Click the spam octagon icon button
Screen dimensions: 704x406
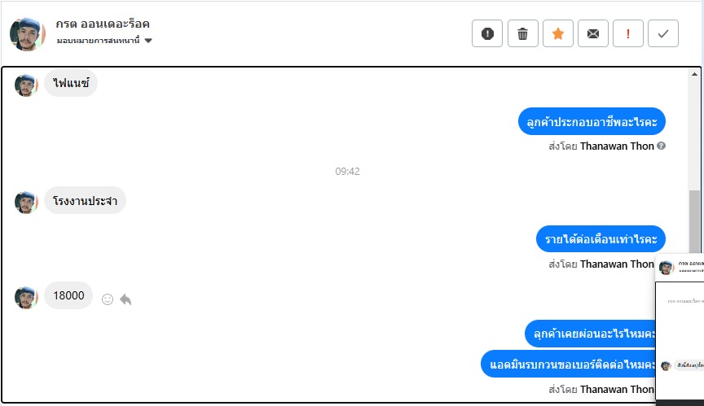coord(487,33)
